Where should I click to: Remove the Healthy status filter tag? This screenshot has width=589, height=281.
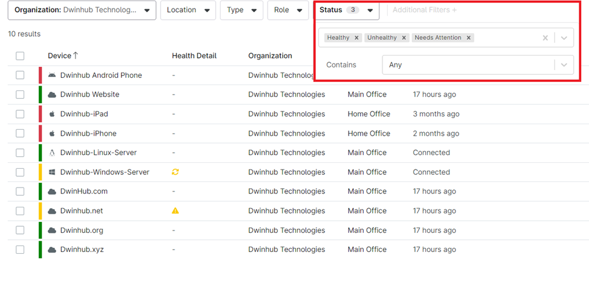356,37
